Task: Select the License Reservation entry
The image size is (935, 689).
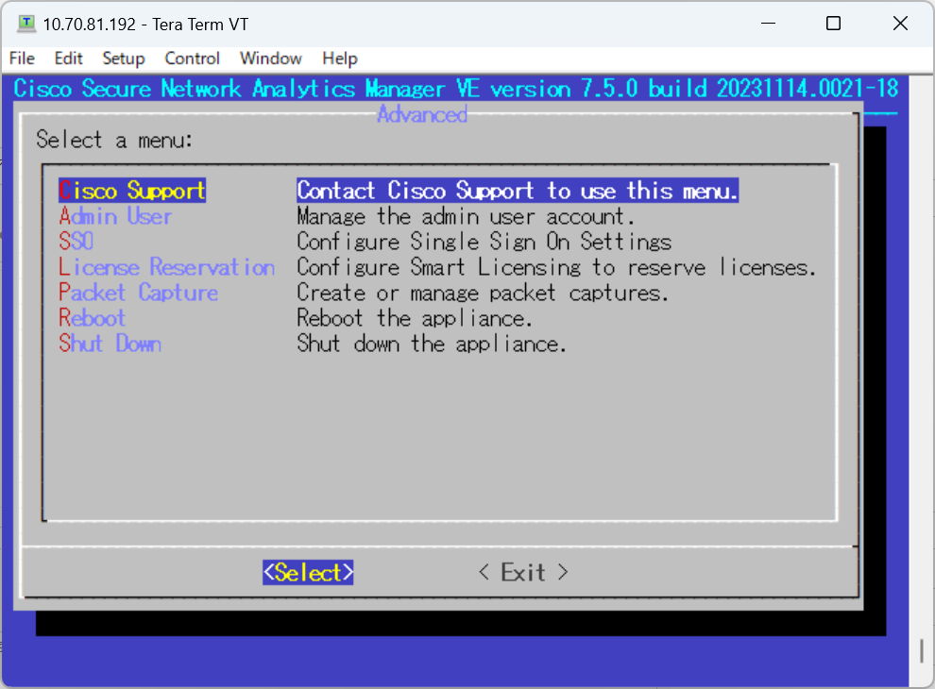Action: pyautogui.click(x=166, y=267)
